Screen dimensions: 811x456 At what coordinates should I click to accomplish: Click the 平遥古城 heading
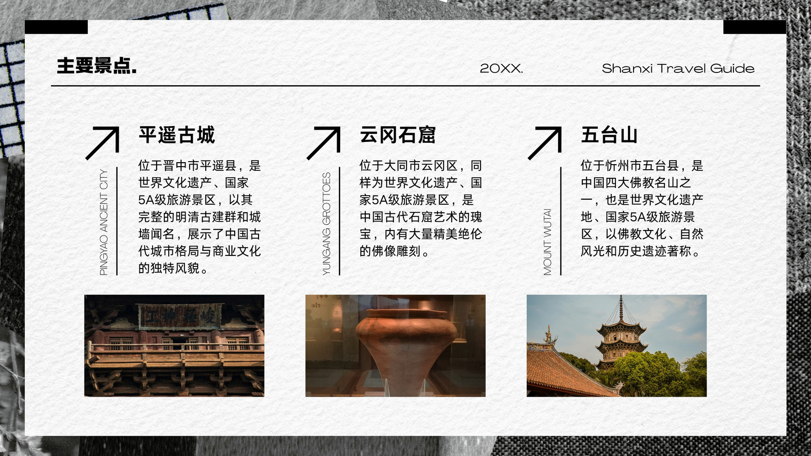(177, 135)
